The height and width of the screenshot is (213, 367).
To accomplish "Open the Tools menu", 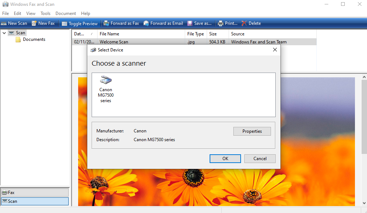I will pyautogui.click(x=45, y=13).
